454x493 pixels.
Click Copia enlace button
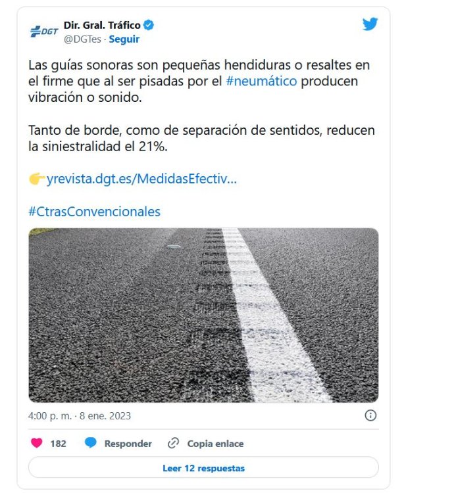[215, 444]
